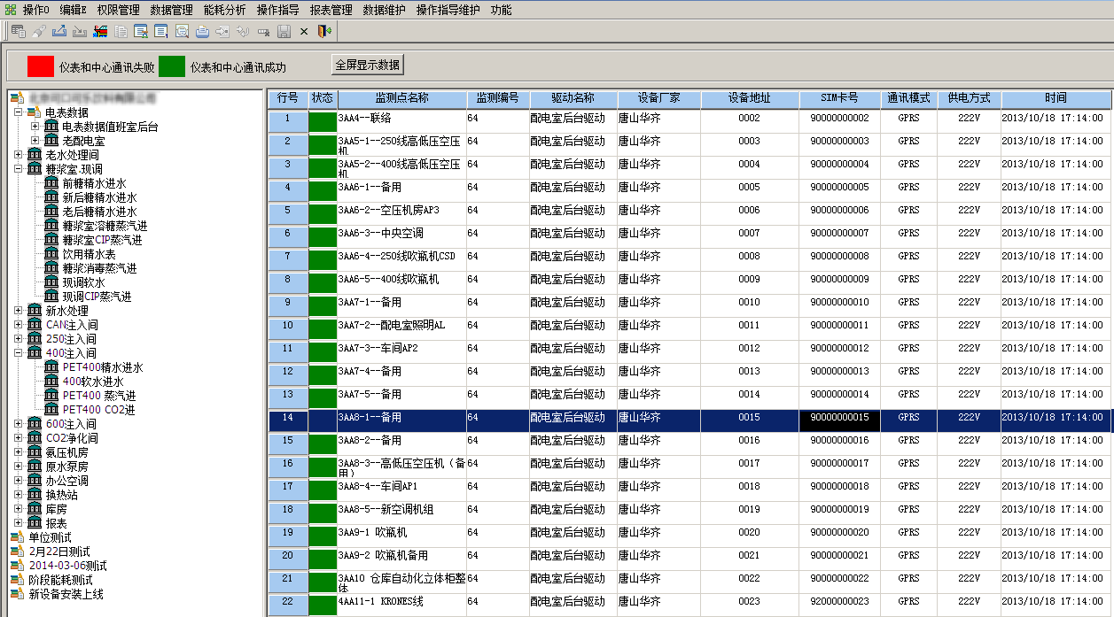
Task: Click the print icon in the toolbar
Action: tap(203, 32)
